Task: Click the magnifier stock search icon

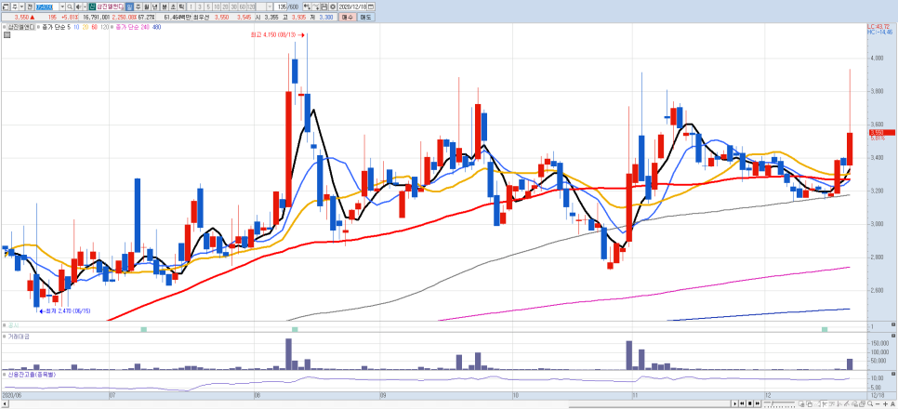Action: point(70,7)
